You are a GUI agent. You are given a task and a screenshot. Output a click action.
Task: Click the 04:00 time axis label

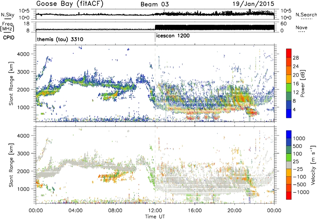pos(75,211)
